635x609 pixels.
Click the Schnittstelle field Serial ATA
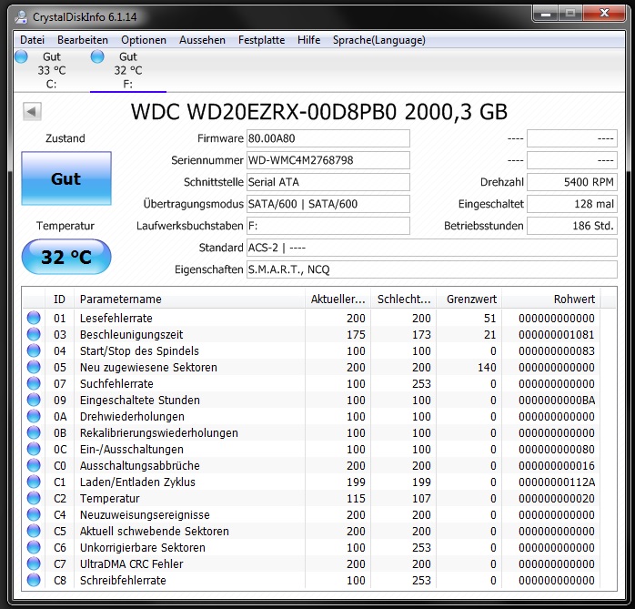point(328,182)
